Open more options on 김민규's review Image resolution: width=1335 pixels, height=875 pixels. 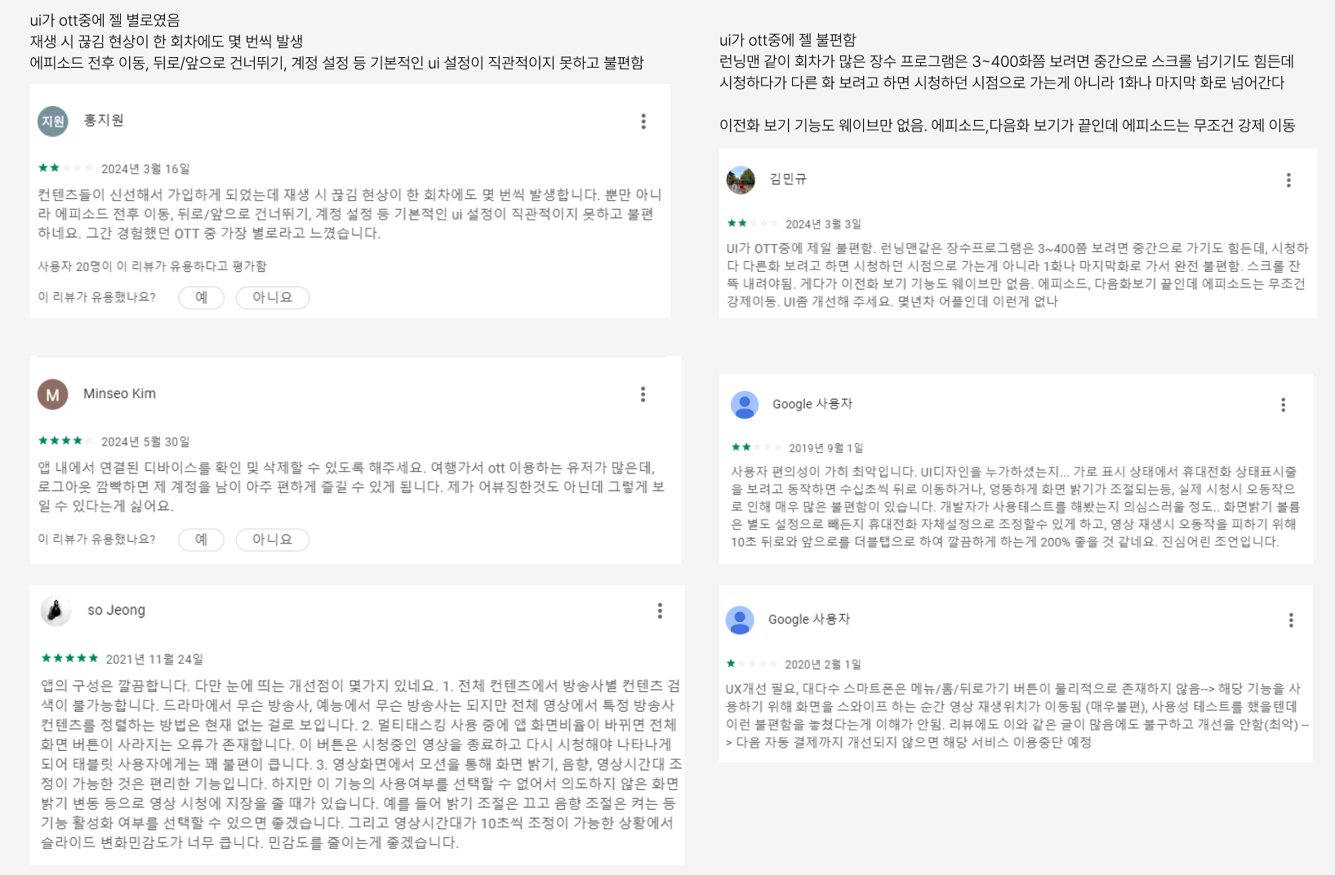pos(1288,180)
